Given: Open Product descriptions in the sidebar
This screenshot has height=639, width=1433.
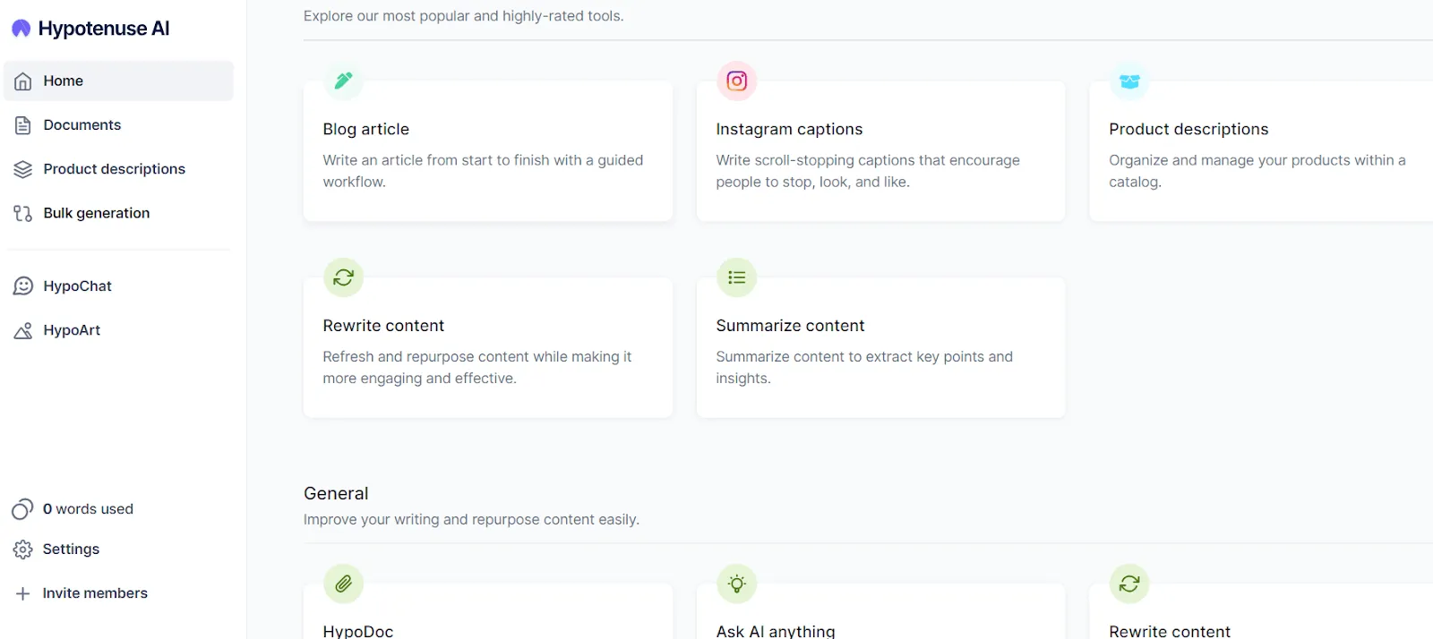Looking at the screenshot, I should point(118,169).
